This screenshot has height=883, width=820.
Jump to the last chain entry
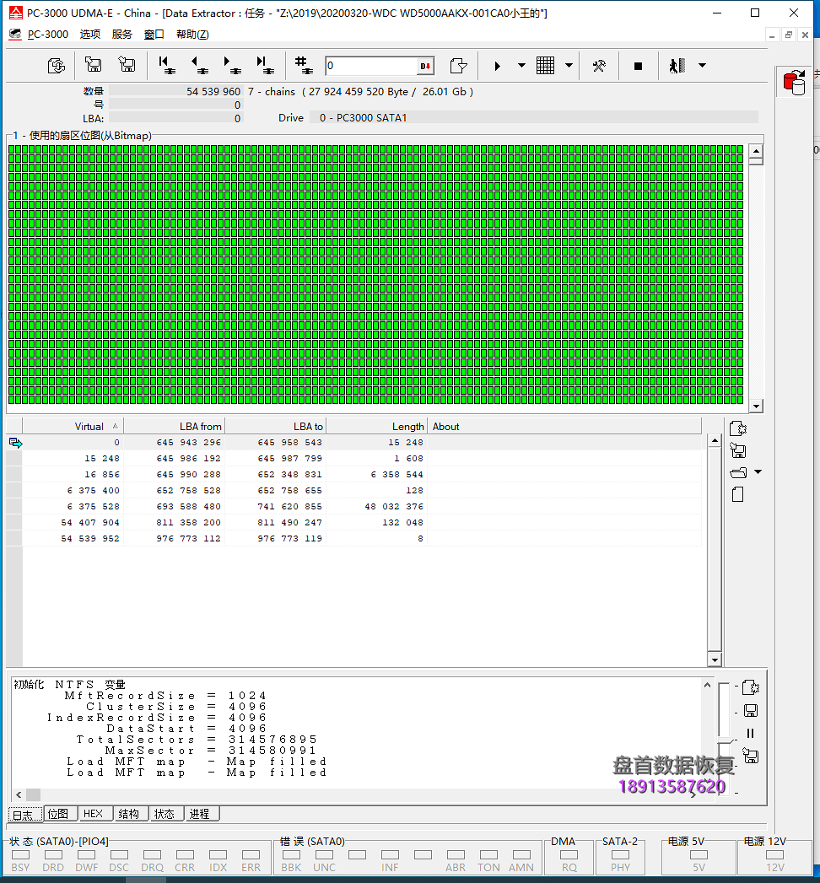point(265,65)
